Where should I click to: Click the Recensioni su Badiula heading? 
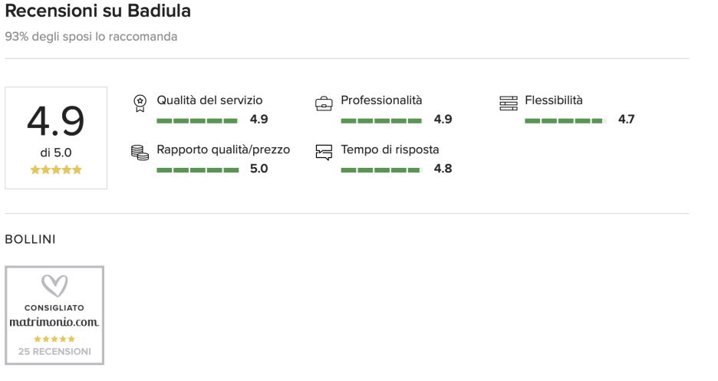tap(97, 11)
